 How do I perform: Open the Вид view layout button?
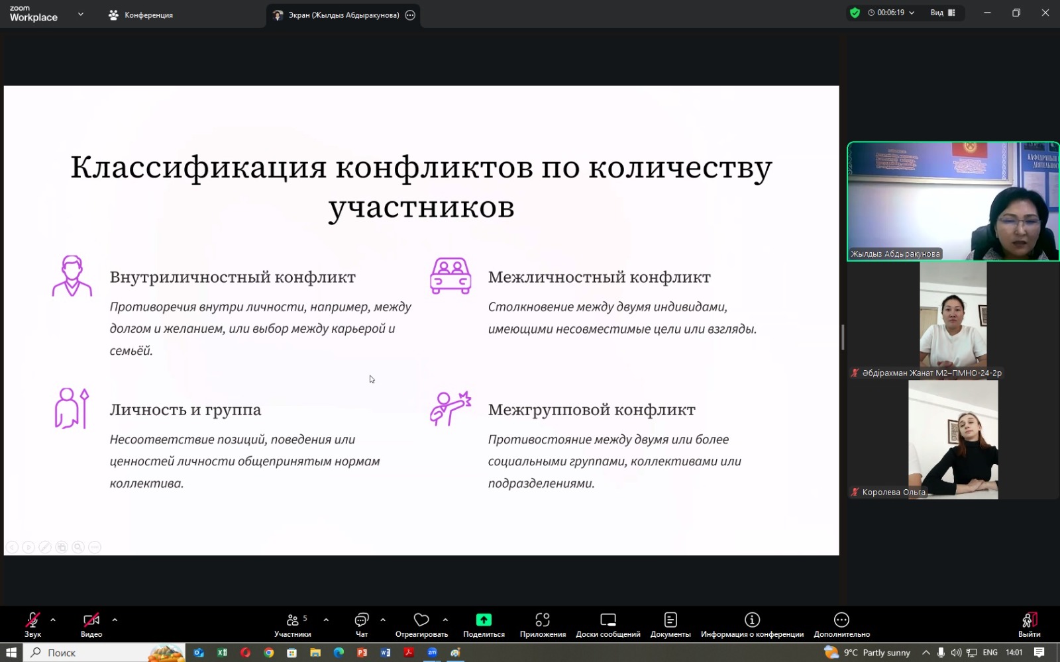pyautogui.click(x=942, y=13)
